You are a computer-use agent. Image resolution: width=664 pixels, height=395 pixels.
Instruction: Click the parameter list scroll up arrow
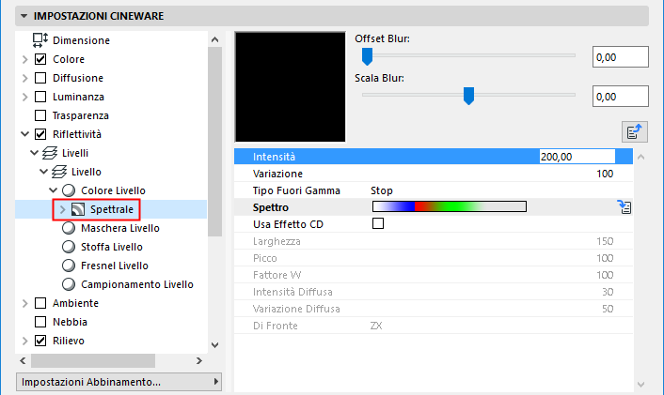coord(641,157)
